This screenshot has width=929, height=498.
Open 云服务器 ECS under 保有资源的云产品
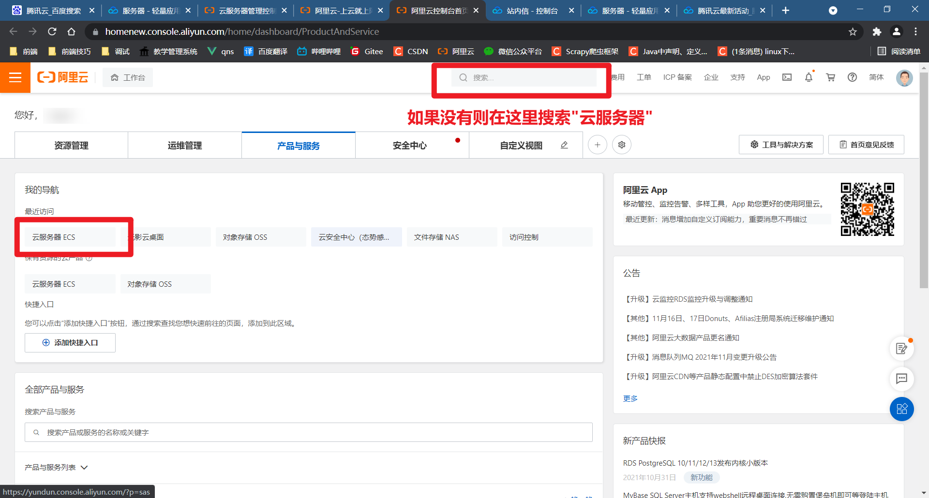(x=70, y=284)
